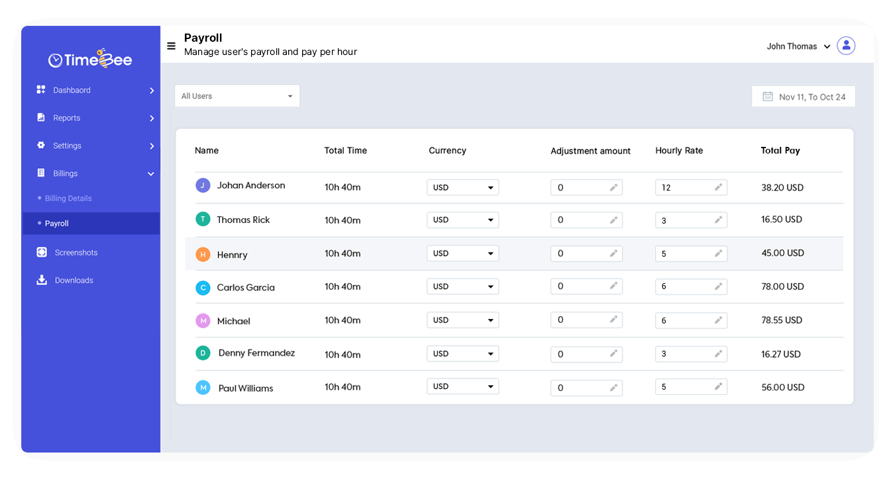
Task: Collapse the Billings section
Action: coord(151,173)
